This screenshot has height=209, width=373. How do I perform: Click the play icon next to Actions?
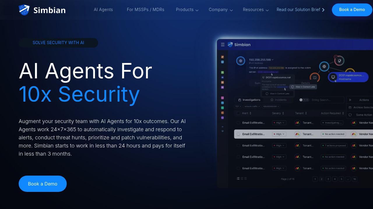350,100
